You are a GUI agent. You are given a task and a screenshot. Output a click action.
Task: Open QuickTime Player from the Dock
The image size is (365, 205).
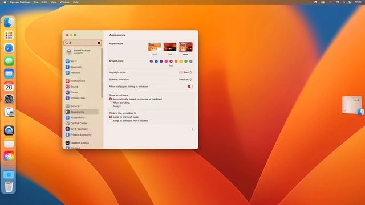[x=9, y=130]
